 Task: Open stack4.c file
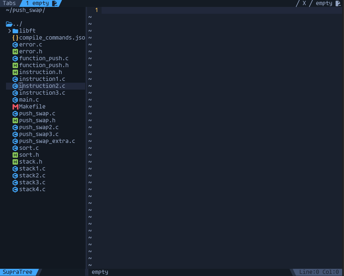[32, 190]
